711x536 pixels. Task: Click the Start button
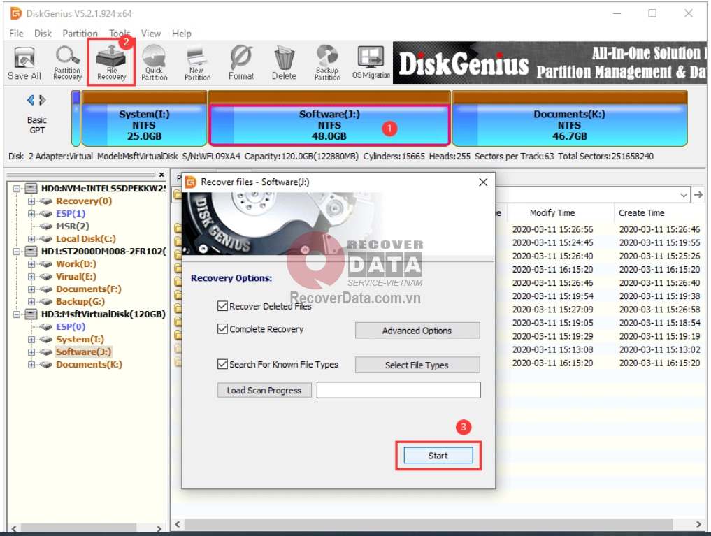(438, 456)
